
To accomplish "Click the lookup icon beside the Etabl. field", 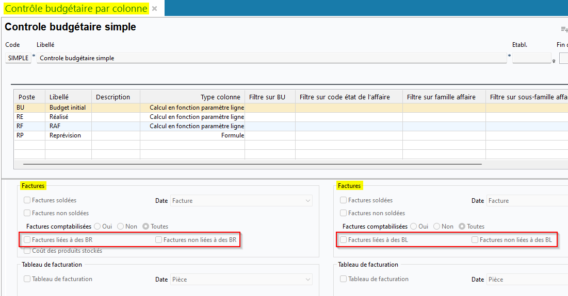I will point(554,61).
